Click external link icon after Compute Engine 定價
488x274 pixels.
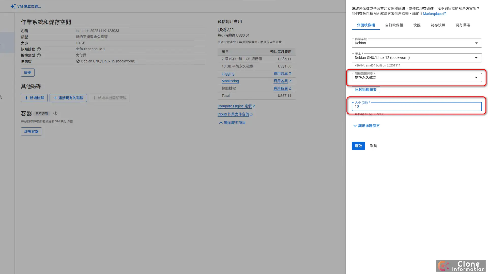[x=254, y=106]
